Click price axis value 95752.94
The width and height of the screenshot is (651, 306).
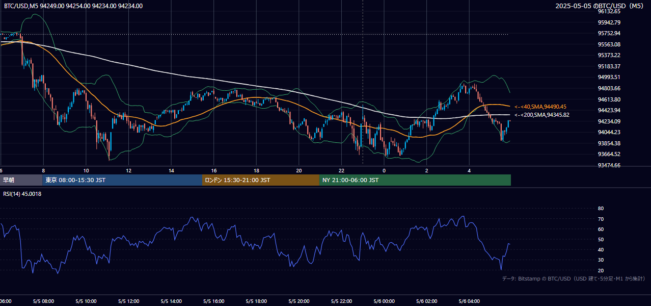tap(609, 33)
